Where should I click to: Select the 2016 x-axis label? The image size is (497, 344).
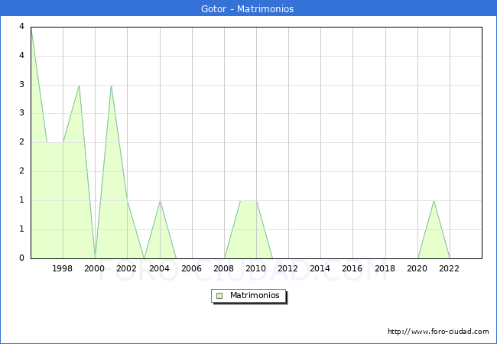pyautogui.click(x=352, y=268)
